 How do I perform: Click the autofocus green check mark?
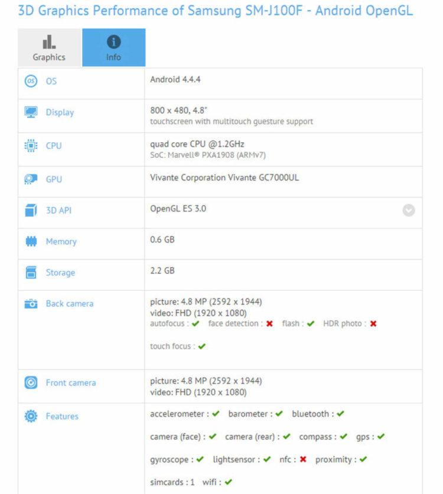point(196,324)
